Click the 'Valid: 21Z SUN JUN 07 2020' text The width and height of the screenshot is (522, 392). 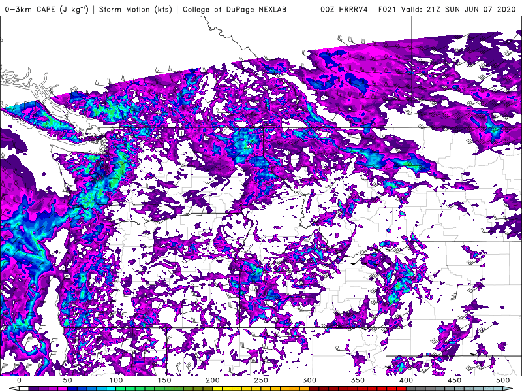coord(459,9)
